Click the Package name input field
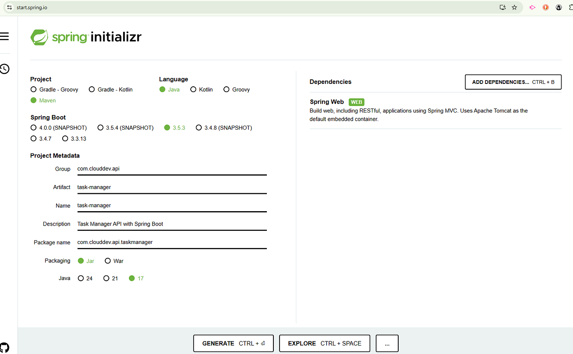Viewport: 573px width, 354px height. pos(172,243)
